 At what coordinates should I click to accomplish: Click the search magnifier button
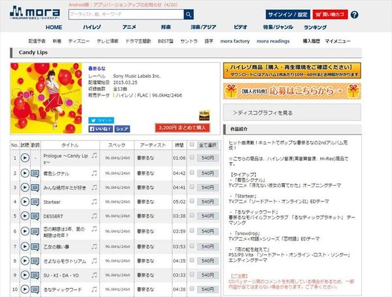tap(189, 14)
